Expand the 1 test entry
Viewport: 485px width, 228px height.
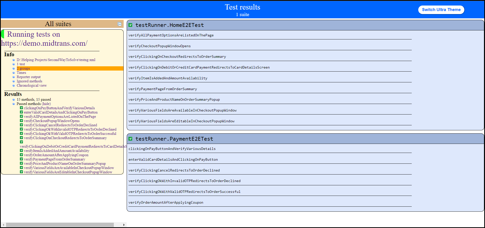point(21,64)
